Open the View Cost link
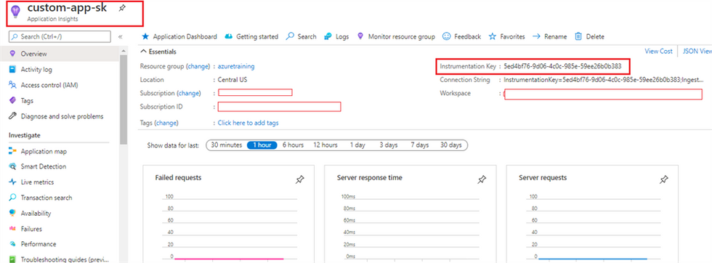Screen dimensions: 712x263 click(658, 51)
